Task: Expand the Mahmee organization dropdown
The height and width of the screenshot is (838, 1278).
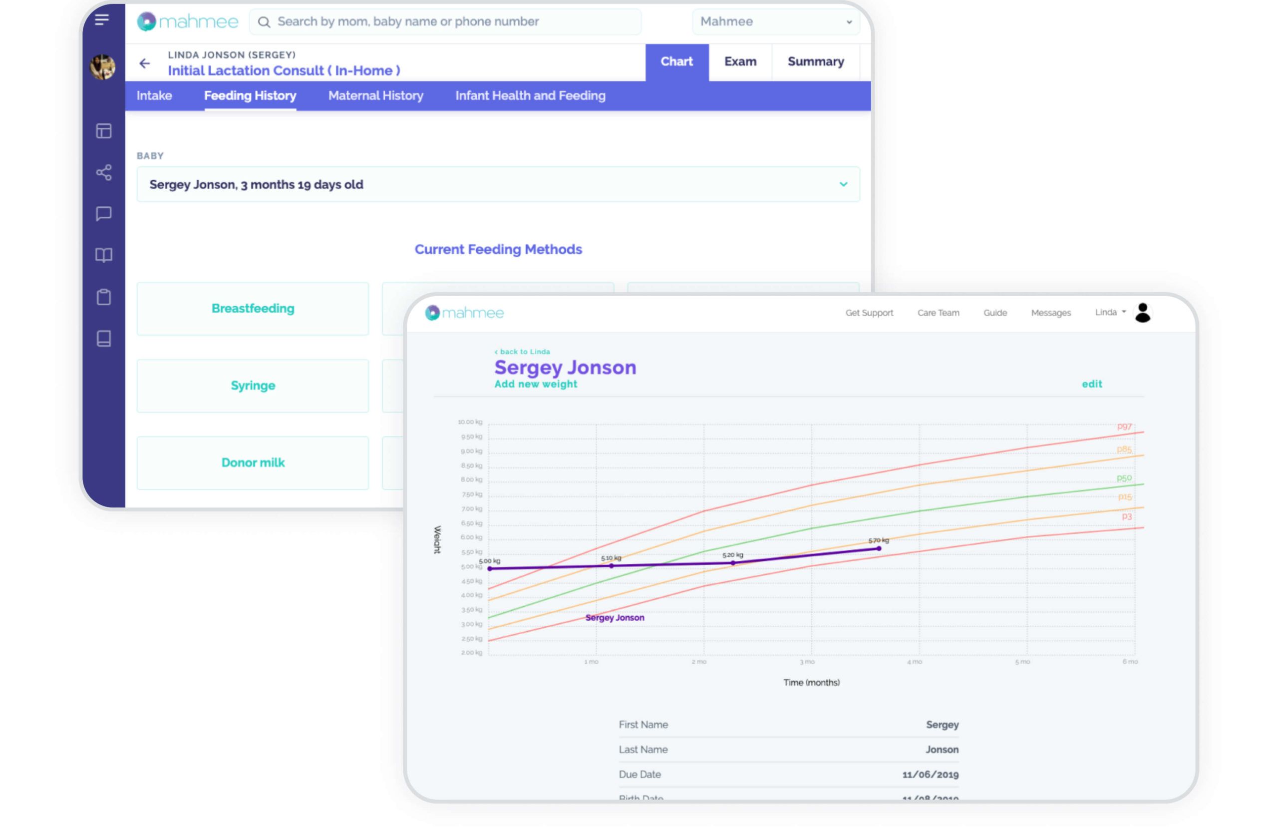Action: (x=776, y=21)
